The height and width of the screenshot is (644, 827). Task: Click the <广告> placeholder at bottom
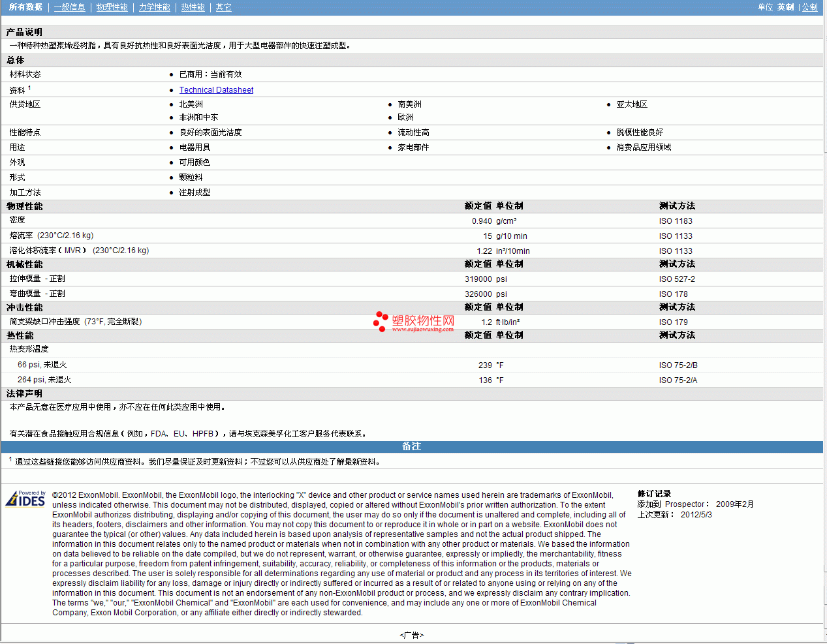pyautogui.click(x=412, y=635)
